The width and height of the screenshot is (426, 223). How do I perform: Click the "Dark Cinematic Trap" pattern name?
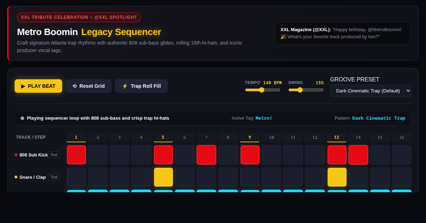379,118
